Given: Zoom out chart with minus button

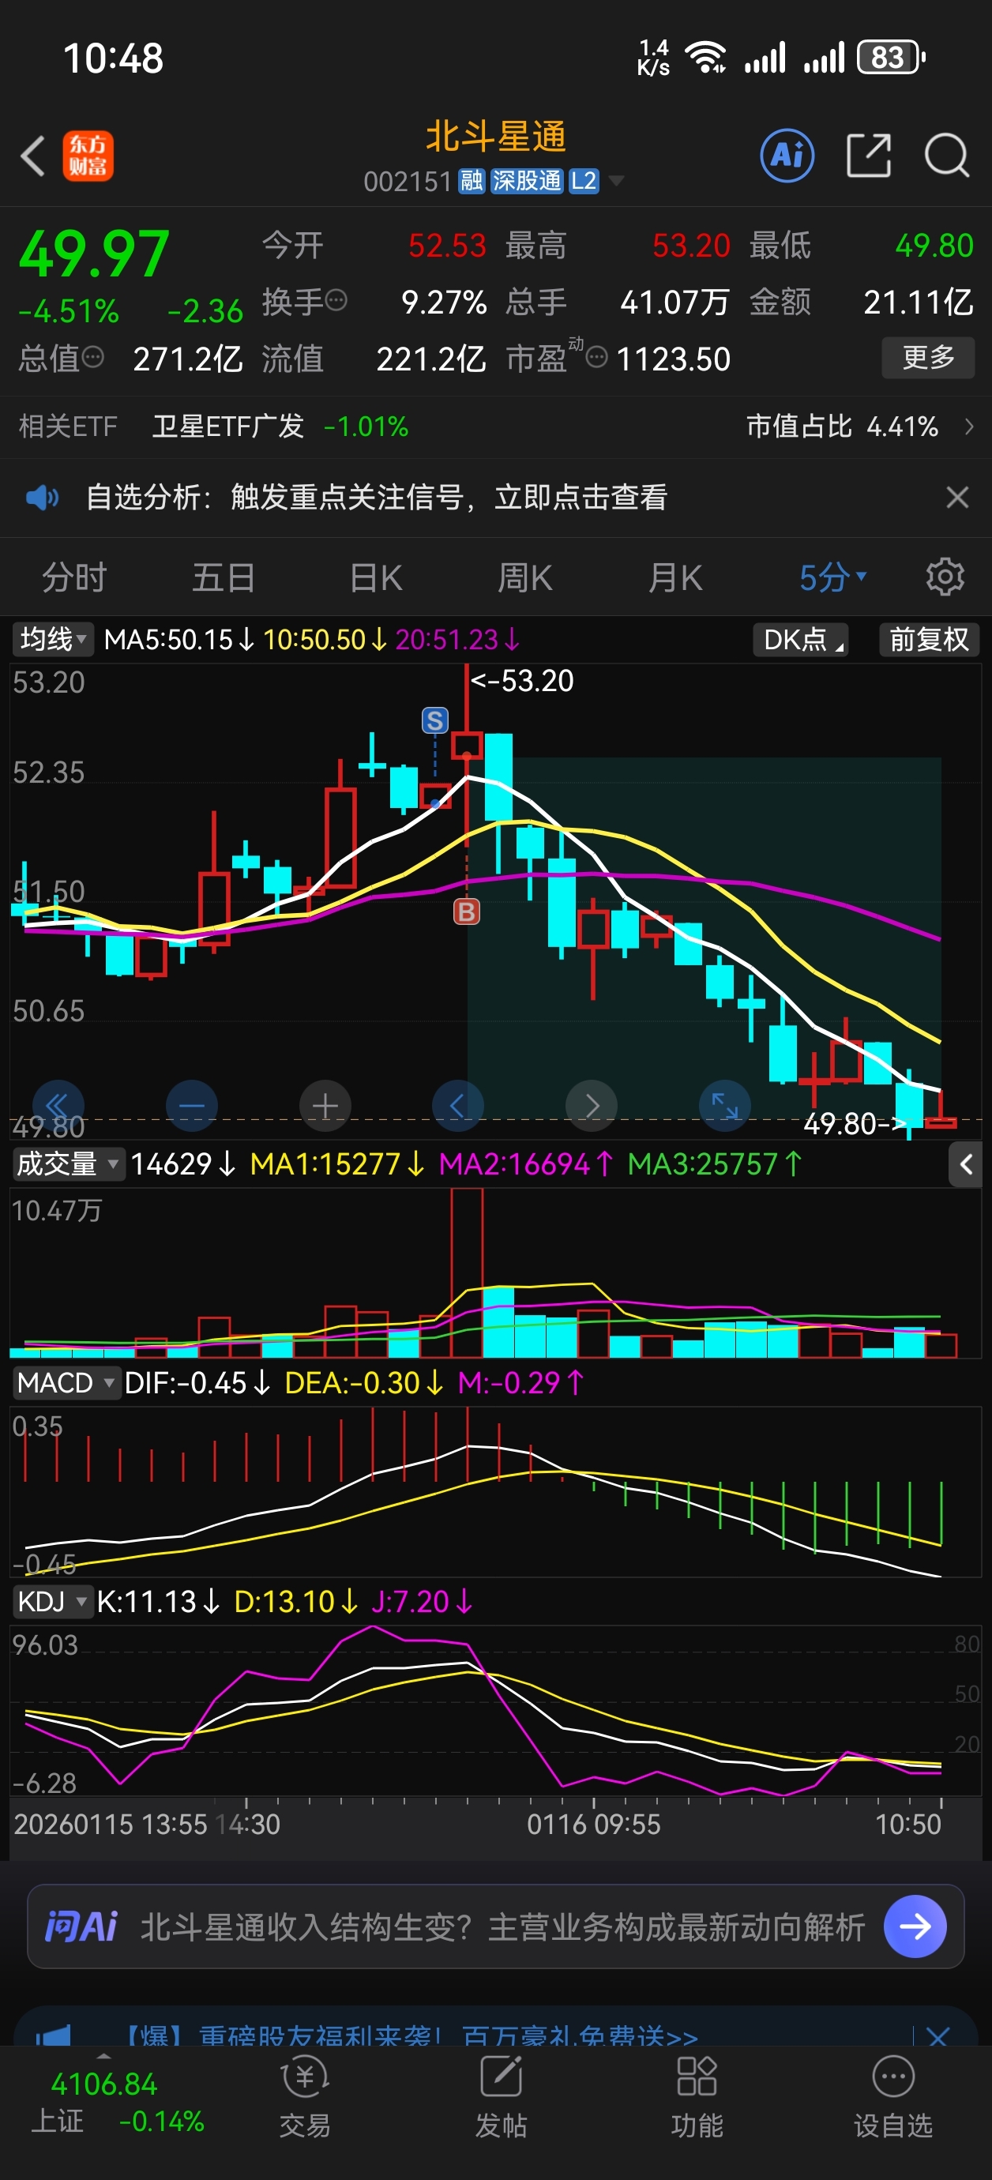Looking at the screenshot, I should click(192, 1105).
